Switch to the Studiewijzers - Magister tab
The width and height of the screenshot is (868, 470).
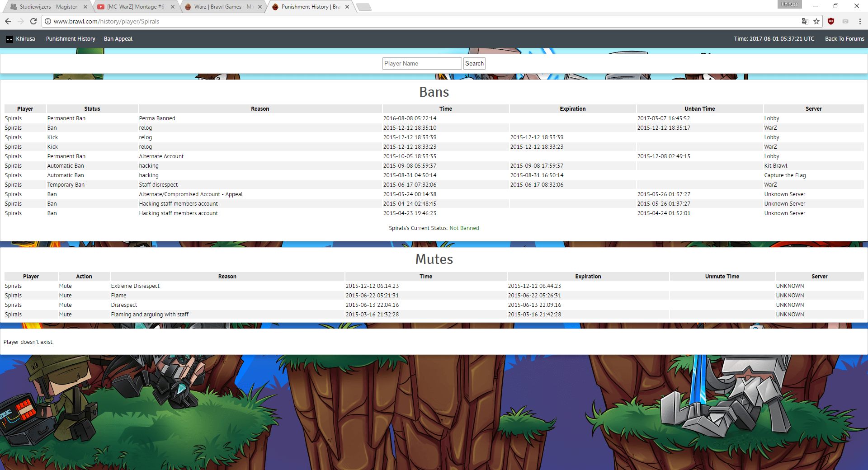coord(48,7)
